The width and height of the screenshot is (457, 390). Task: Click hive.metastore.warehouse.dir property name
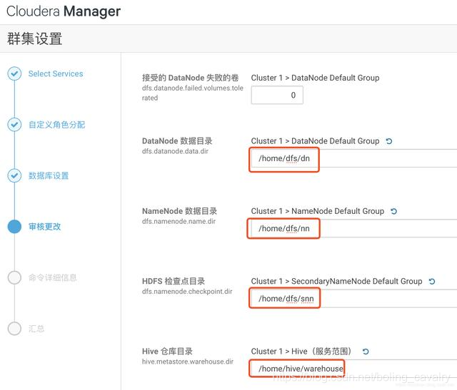(x=188, y=361)
